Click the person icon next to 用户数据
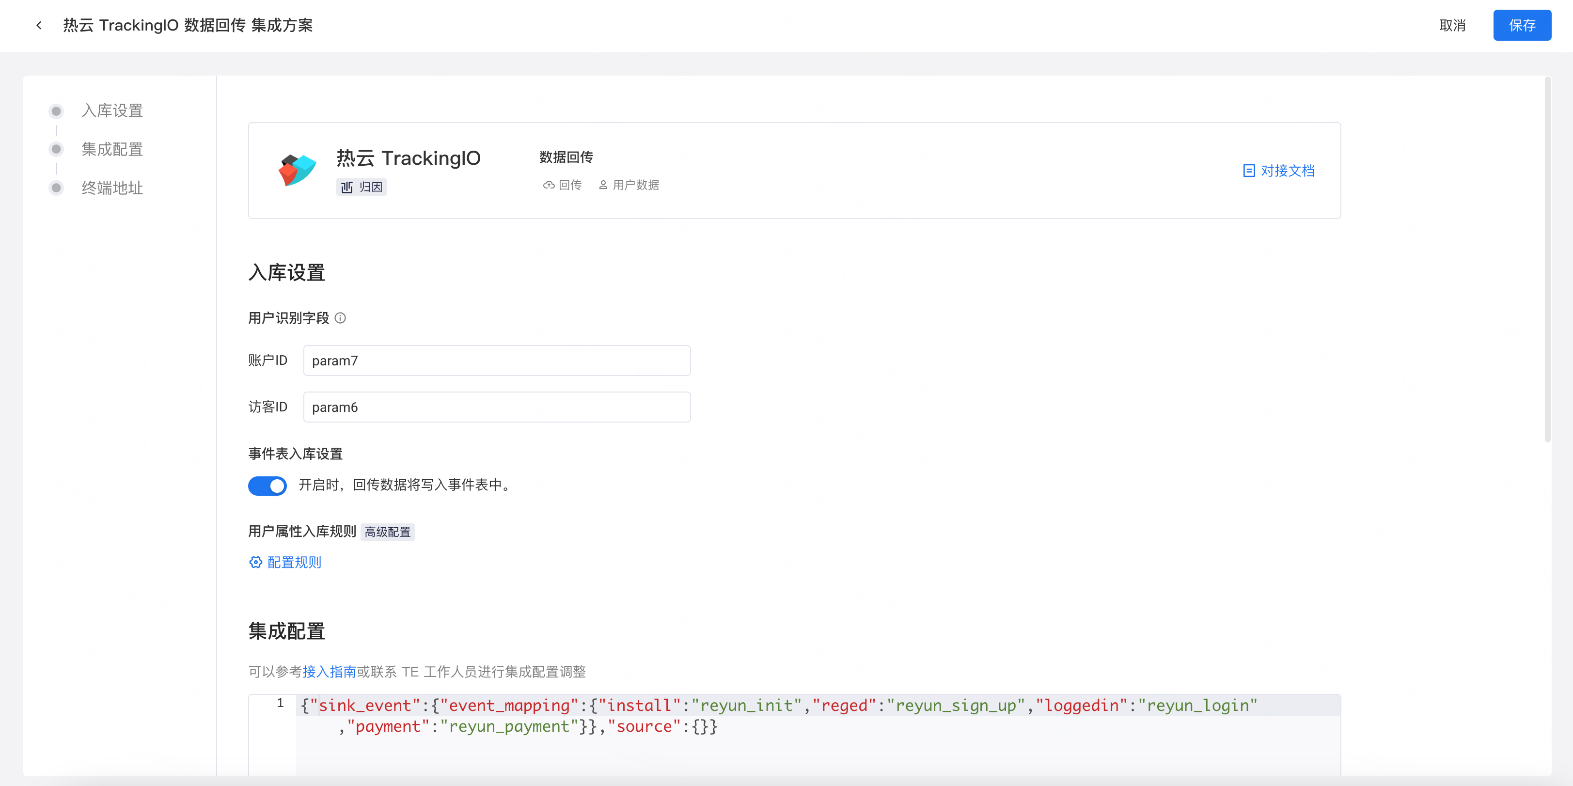Viewport: 1573px width, 786px height. pos(603,185)
